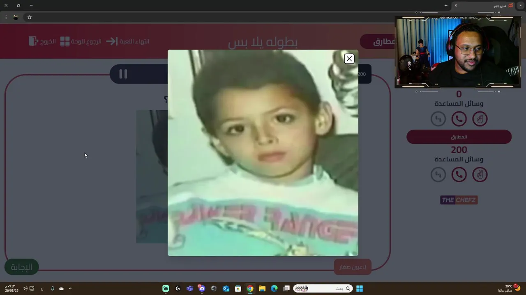Click the taskbar search box بحث
The width and height of the screenshot is (526, 295).
[323, 288]
